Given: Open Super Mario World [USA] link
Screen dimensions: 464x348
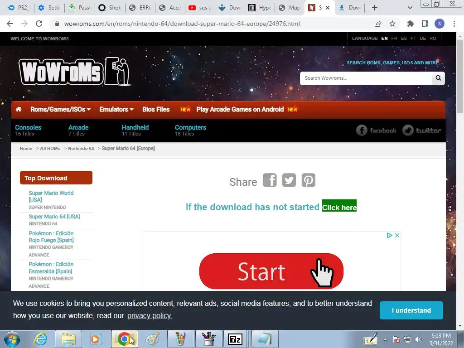Looking at the screenshot, I should [51, 197].
